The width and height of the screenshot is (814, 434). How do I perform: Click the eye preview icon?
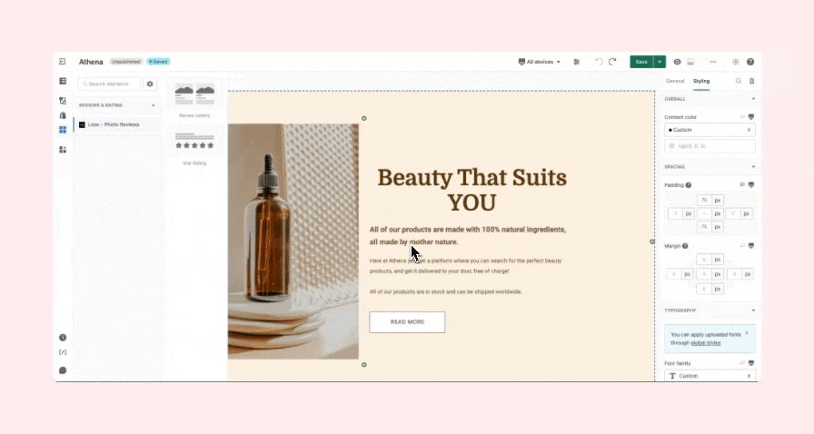coord(677,62)
